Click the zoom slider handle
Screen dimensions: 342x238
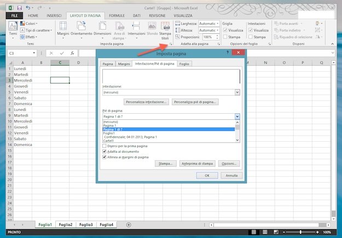300,232
